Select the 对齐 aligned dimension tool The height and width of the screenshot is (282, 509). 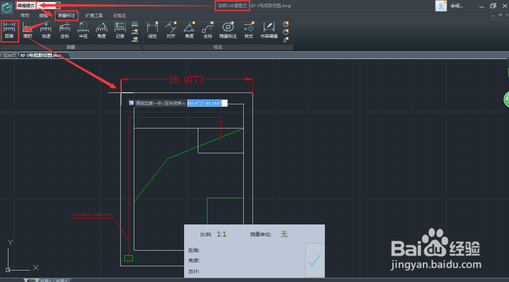(x=171, y=31)
